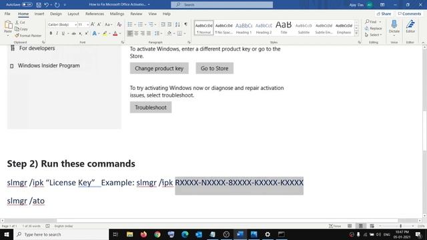Open the Borders dropdown arrow
Image resolution: width=427 pixels, height=240 pixels.
point(185,33)
